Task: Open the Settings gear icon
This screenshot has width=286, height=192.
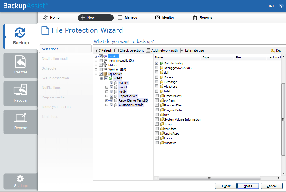Action: click(x=20, y=178)
